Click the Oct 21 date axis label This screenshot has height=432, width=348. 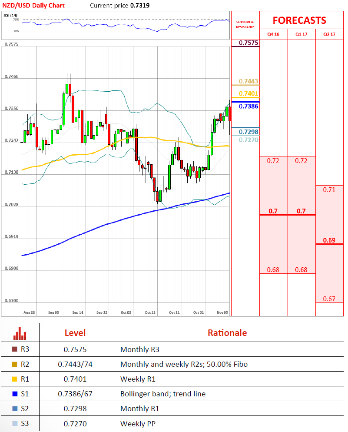click(x=174, y=312)
